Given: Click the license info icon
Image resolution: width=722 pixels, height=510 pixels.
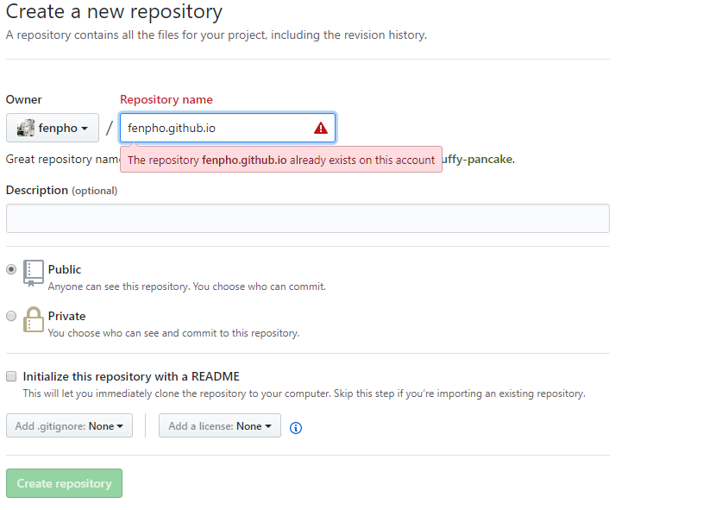Looking at the screenshot, I should coord(296,428).
